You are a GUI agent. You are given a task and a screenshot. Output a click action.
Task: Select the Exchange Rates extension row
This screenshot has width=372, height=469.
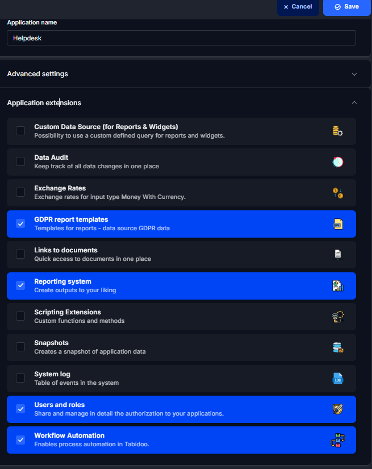[181, 193]
